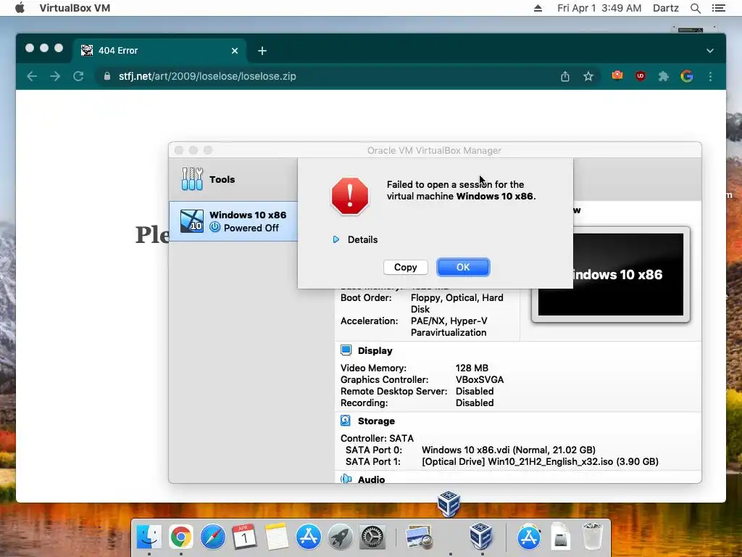
Task: Open the uBlock Origin extension icon
Action: pyautogui.click(x=641, y=75)
